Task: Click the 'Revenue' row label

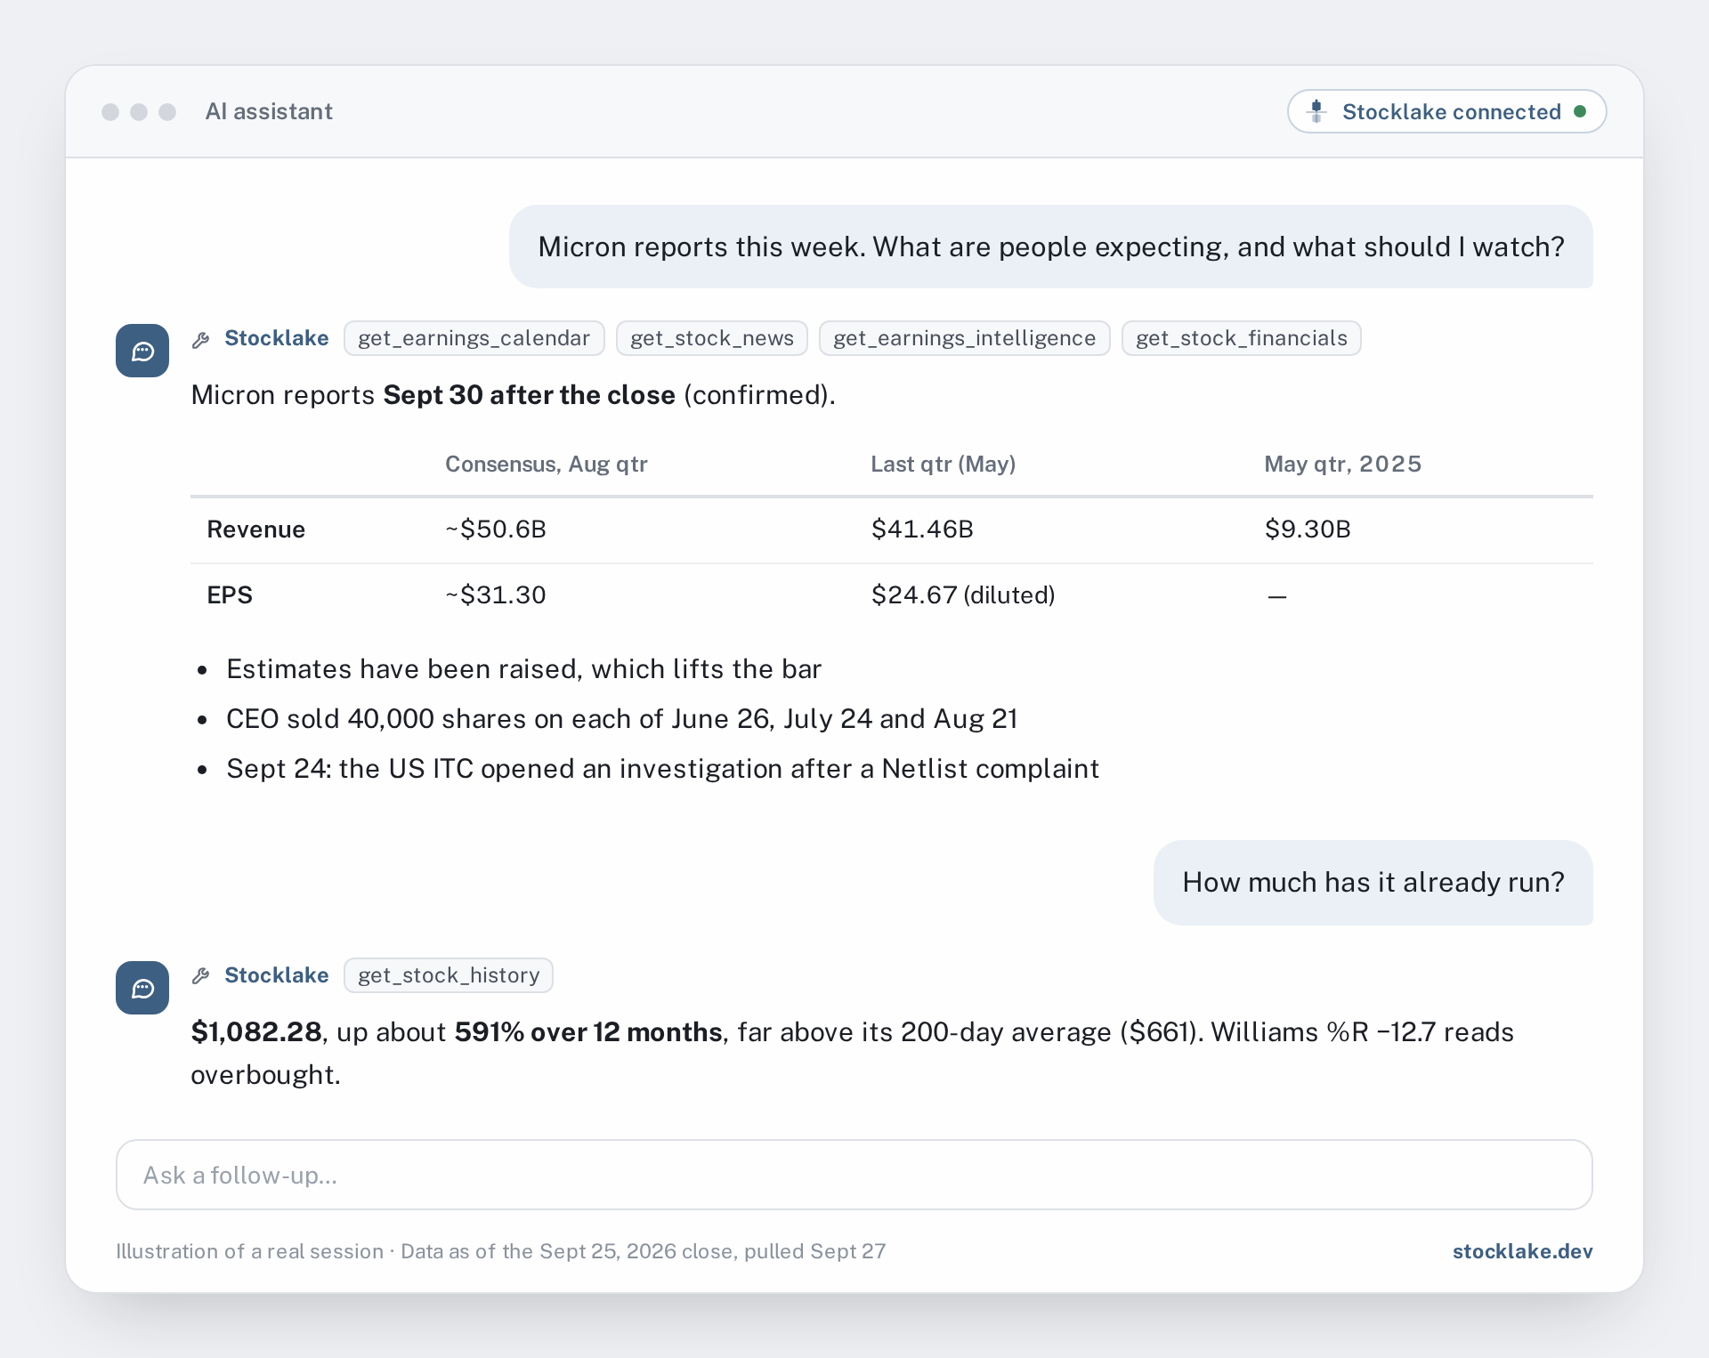Action: pyautogui.click(x=256, y=529)
